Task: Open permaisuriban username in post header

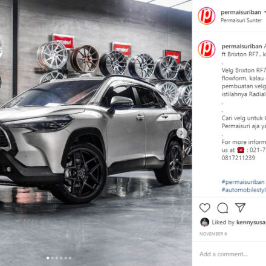Action: pyautogui.click(x=241, y=12)
